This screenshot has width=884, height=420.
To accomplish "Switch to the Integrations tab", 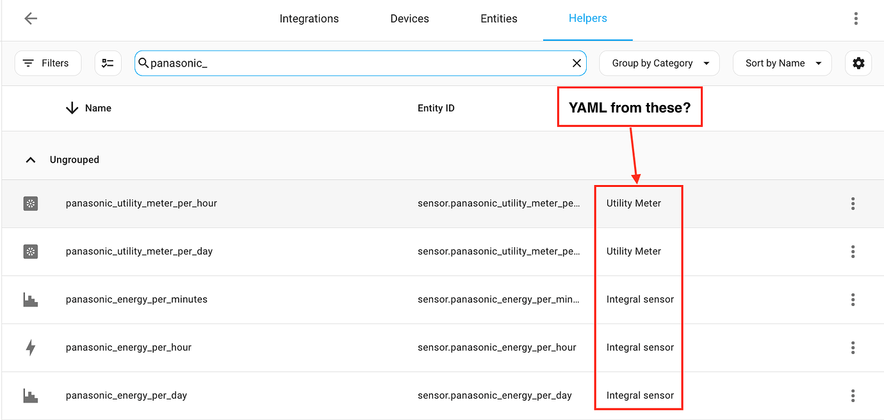I will pyautogui.click(x=309, y=19).
